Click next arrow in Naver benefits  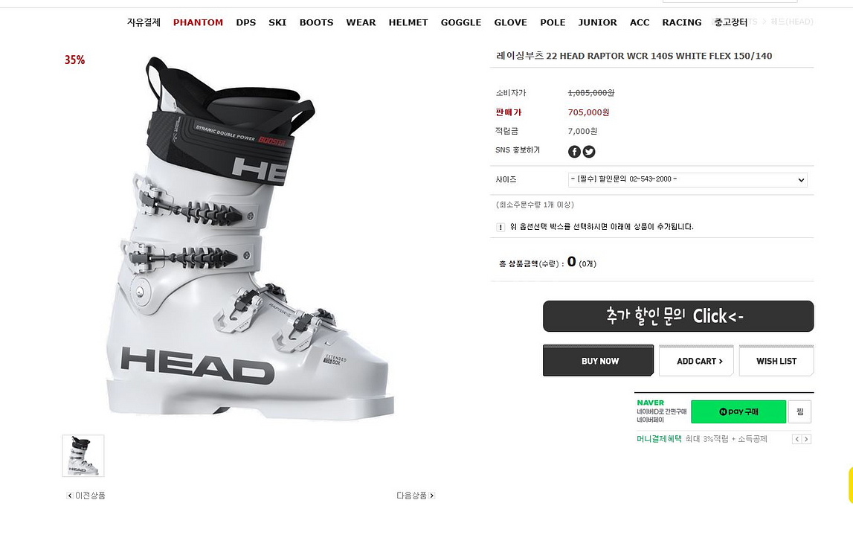[x=806, y=439]
